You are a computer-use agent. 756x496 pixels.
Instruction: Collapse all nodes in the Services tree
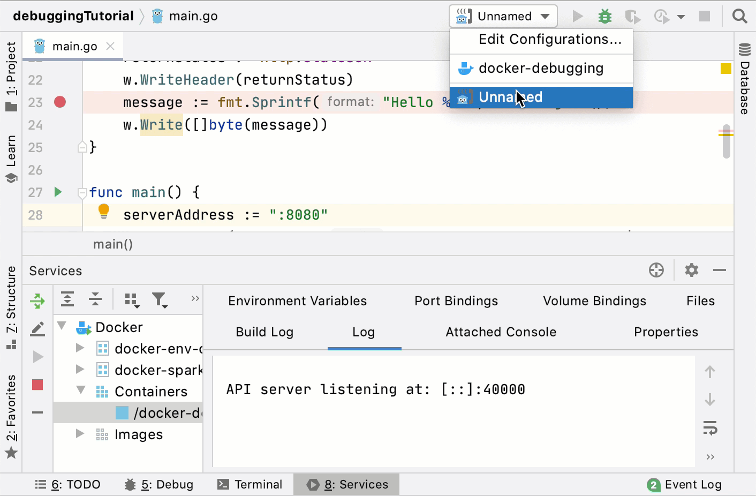(95, 299)
